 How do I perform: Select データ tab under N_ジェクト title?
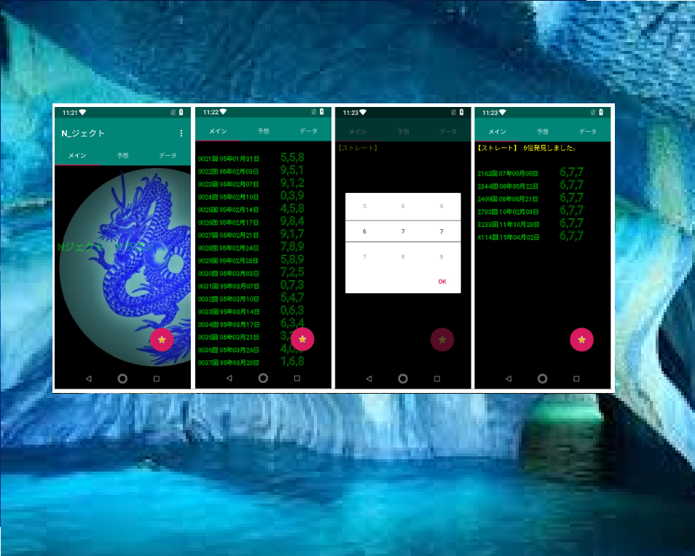(168, 156)
